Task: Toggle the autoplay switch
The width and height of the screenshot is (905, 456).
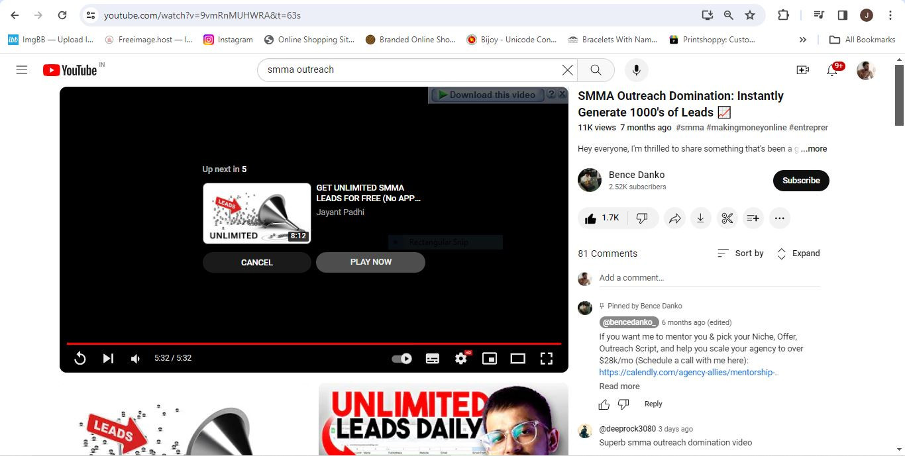Action: 401,358
